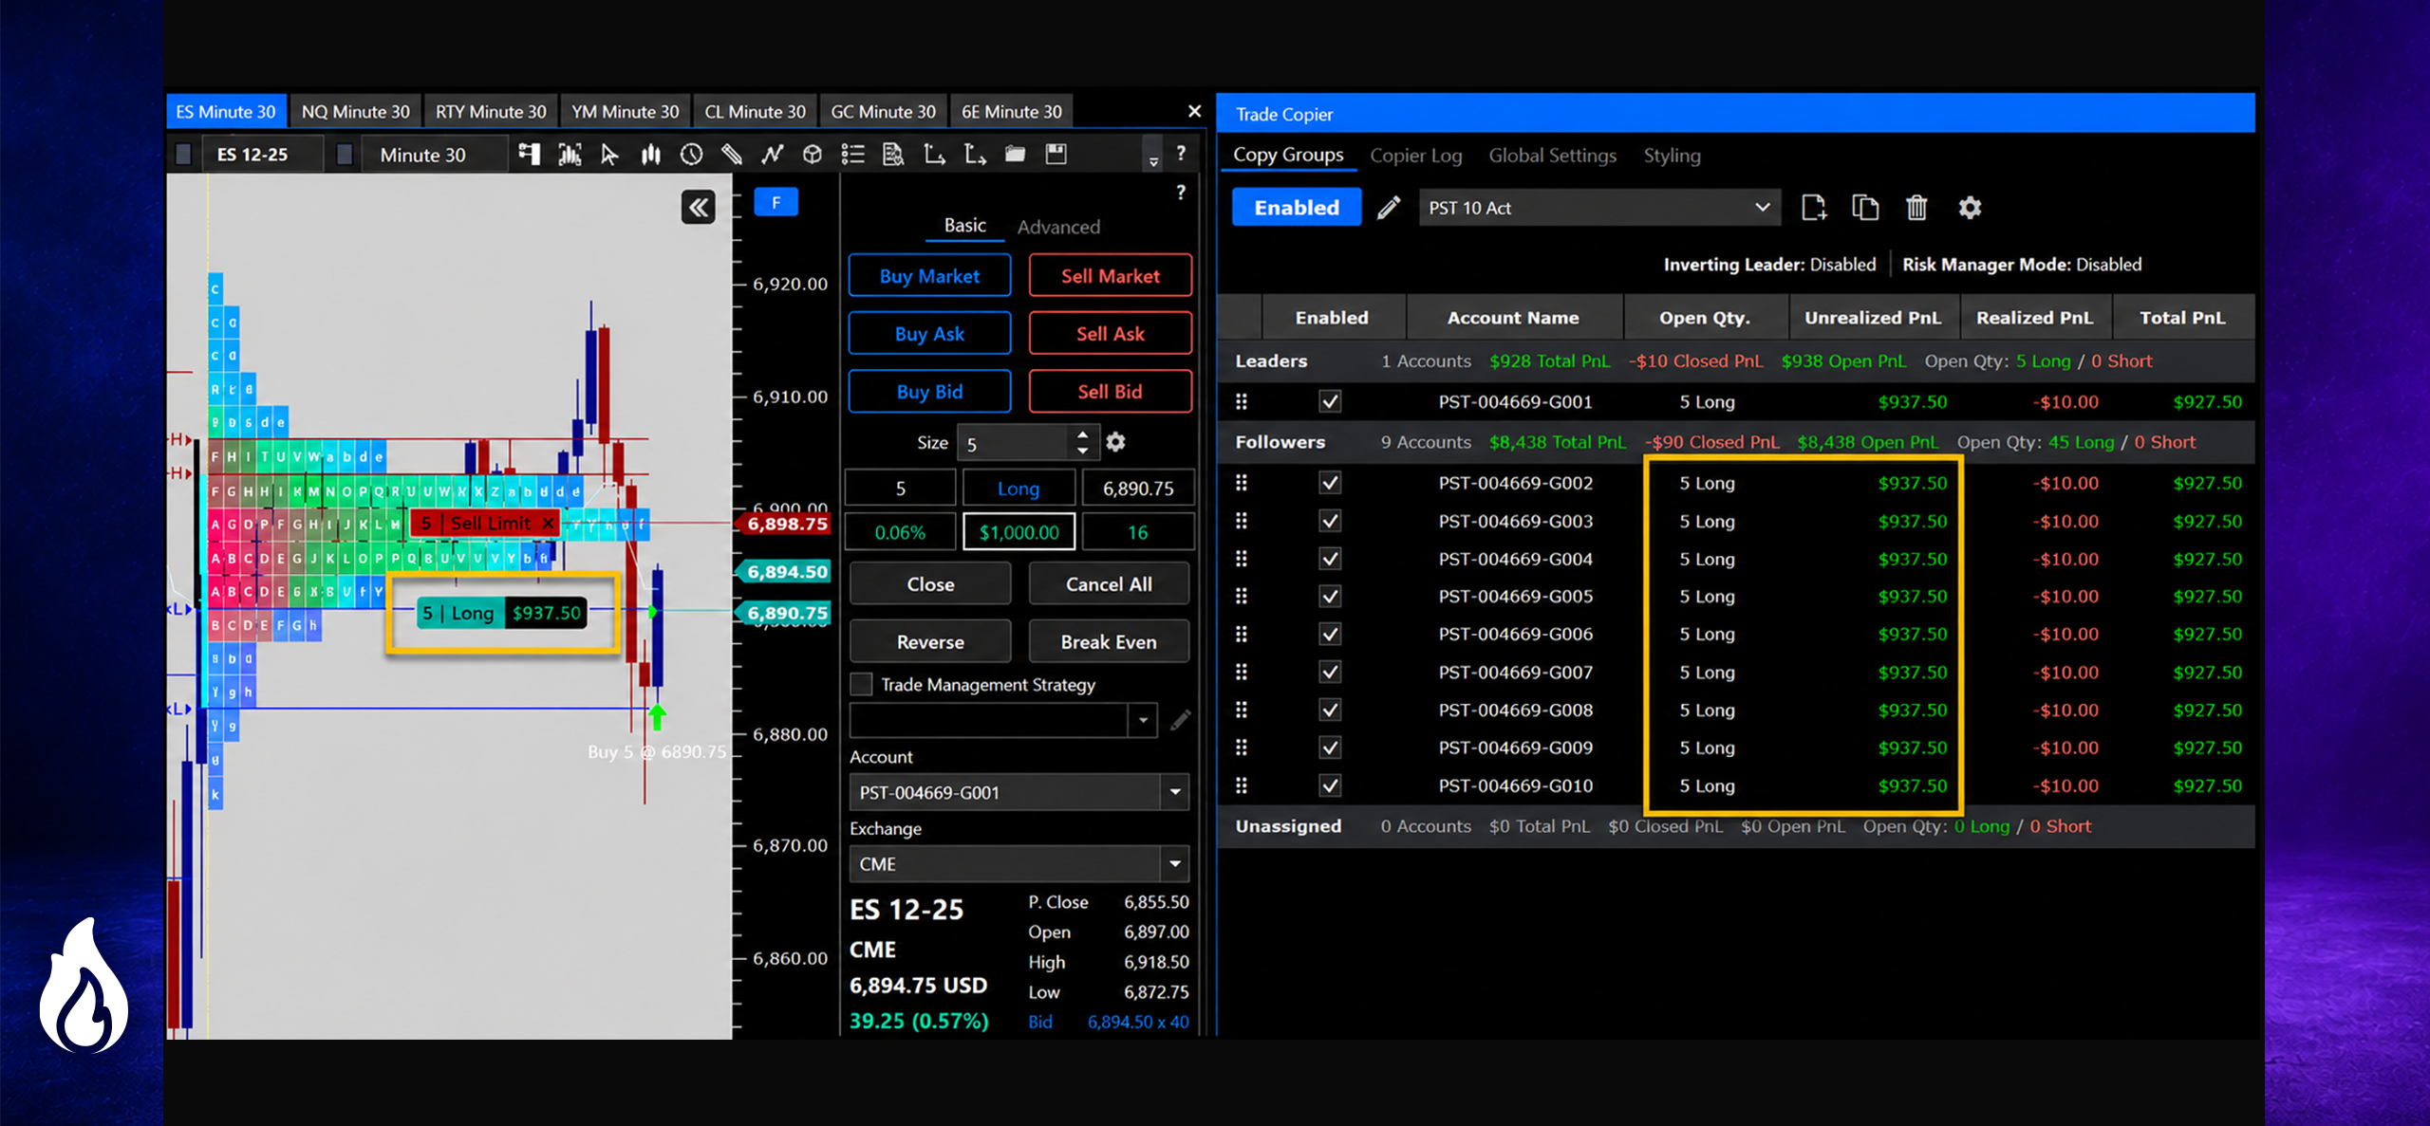Image resolution: width=2430 pixels, height=1126 pixels.
Task: Open the folder templates icon
Action: 1015,155
